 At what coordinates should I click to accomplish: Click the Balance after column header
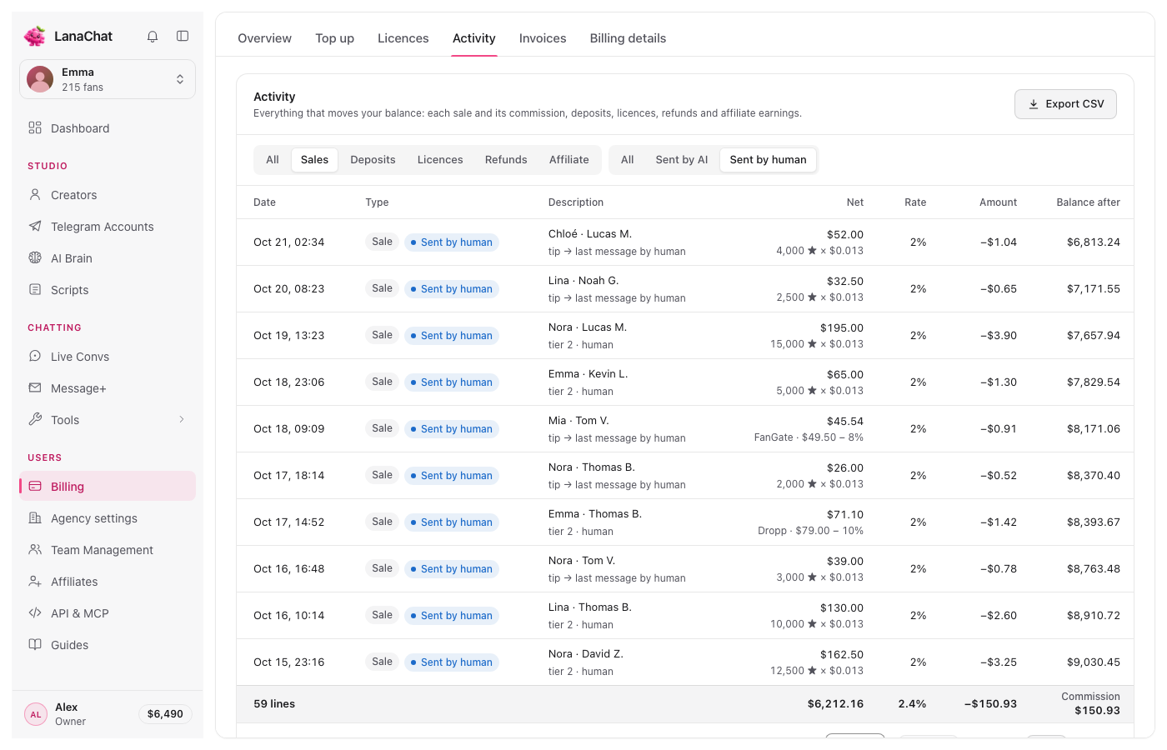click(1088, 202)
